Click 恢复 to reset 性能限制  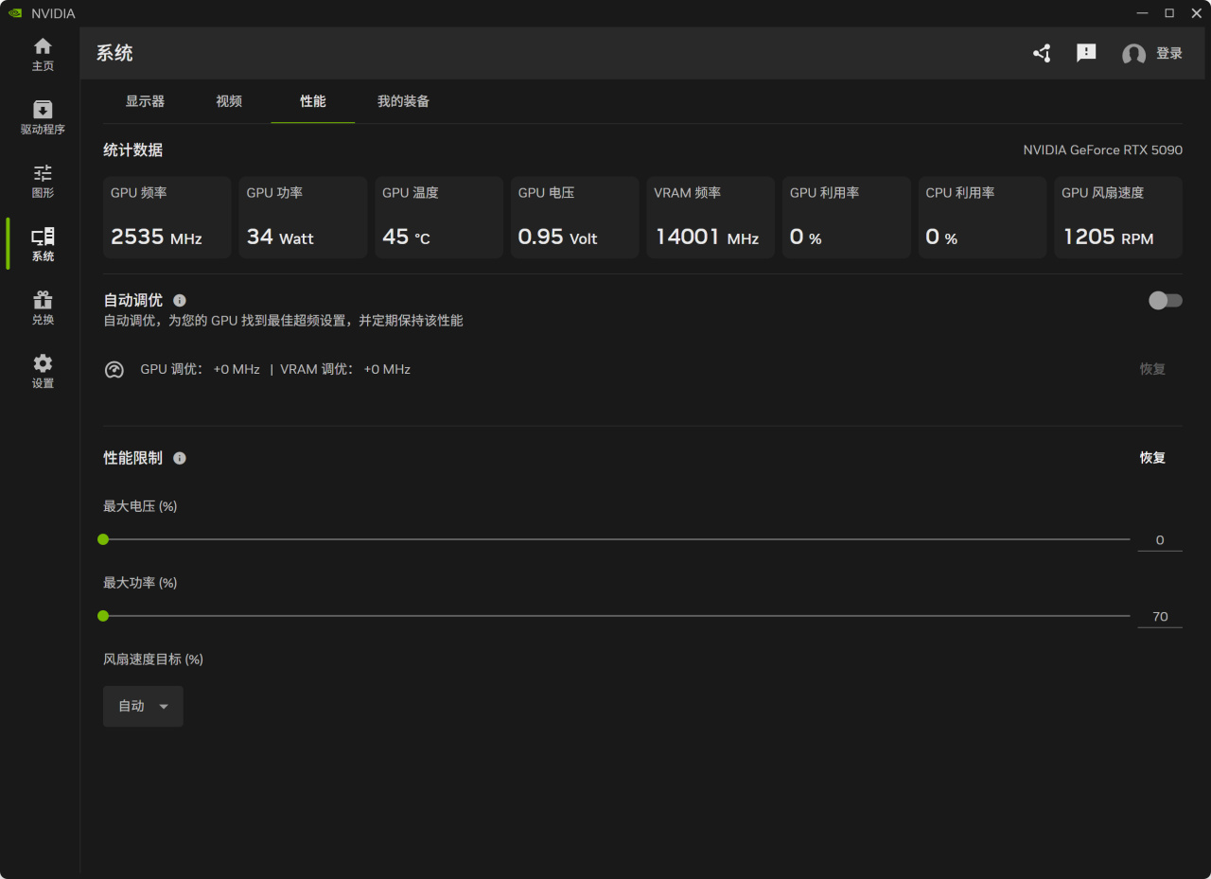[x=1152, y=458]
